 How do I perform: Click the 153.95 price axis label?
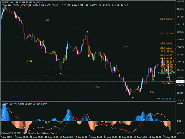point(180,93)
